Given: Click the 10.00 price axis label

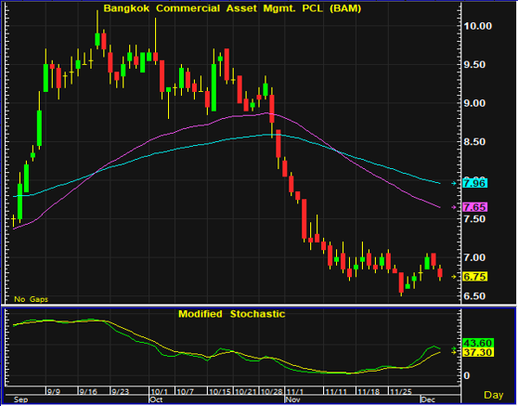Looking at the screenshot, I should click(478, 26).
